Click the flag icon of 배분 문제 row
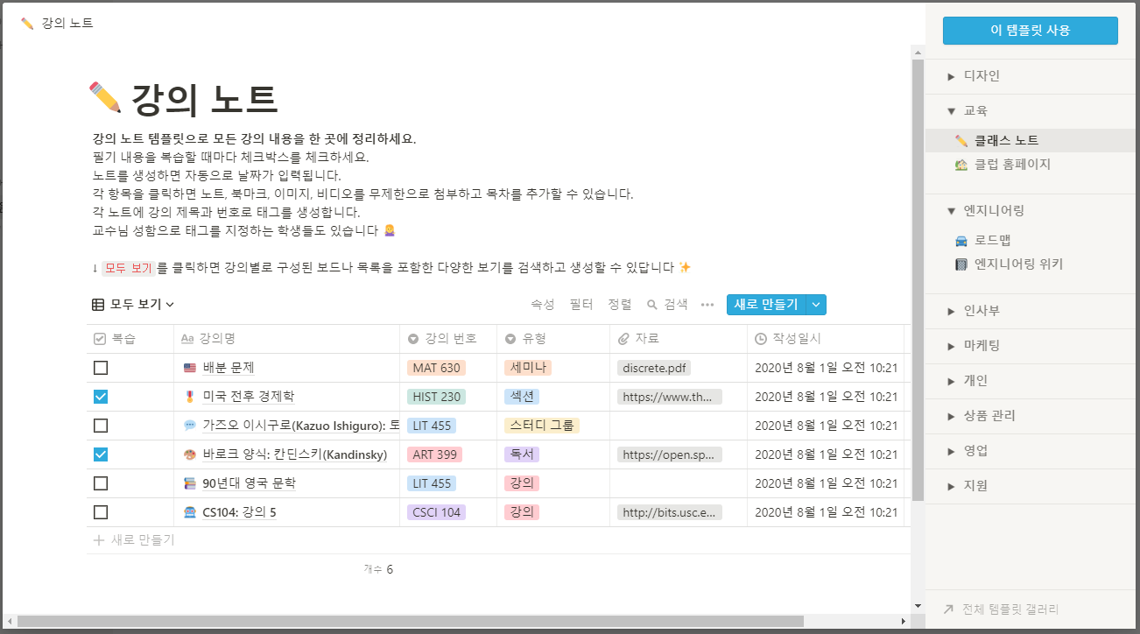Image resolution: width=1140 pixels, height=634 pixels. point(190,368)
